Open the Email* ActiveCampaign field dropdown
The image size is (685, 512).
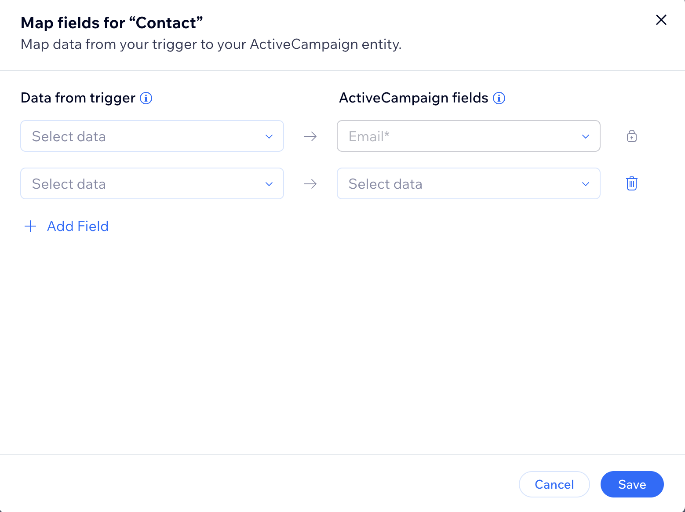tap(469, 136)
